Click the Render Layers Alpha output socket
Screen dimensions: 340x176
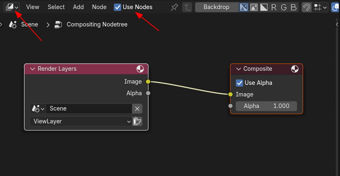[x=148, y=93]
